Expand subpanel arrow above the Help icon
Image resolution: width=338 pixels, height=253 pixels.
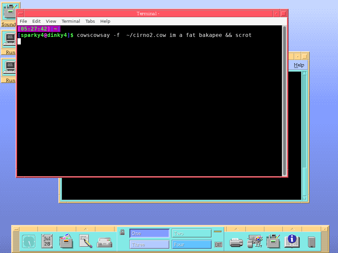point(292,229)
